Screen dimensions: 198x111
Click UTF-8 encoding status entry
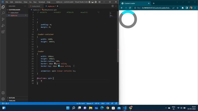pyautogui.click(x=97, y=103)
